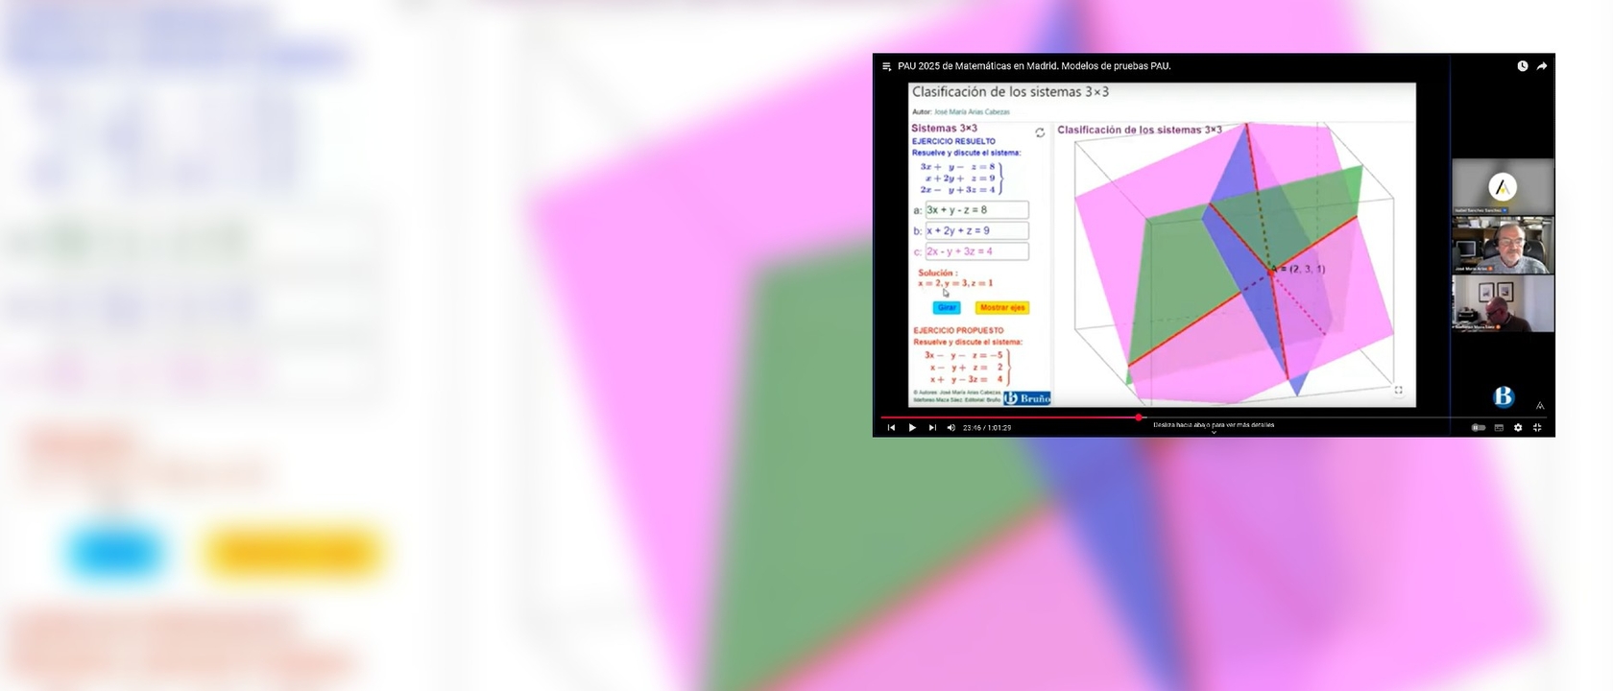The height and width of the screenshot is (691, 1613).
Task: Turn on subtitles with the captions icon
Action: pyautogui.click(x=1499, y=428)
